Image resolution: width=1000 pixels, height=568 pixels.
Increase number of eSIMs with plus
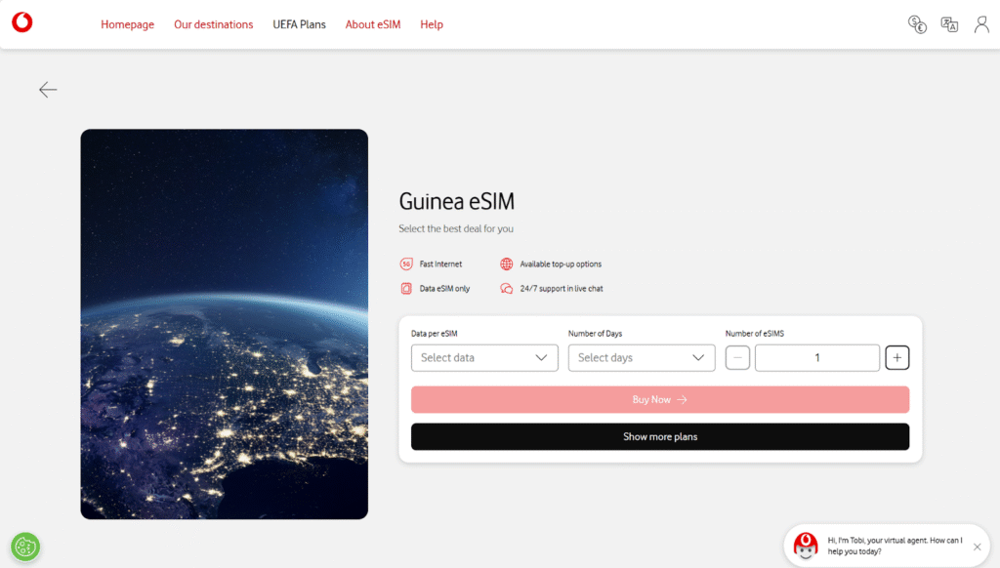coord(896,358)
